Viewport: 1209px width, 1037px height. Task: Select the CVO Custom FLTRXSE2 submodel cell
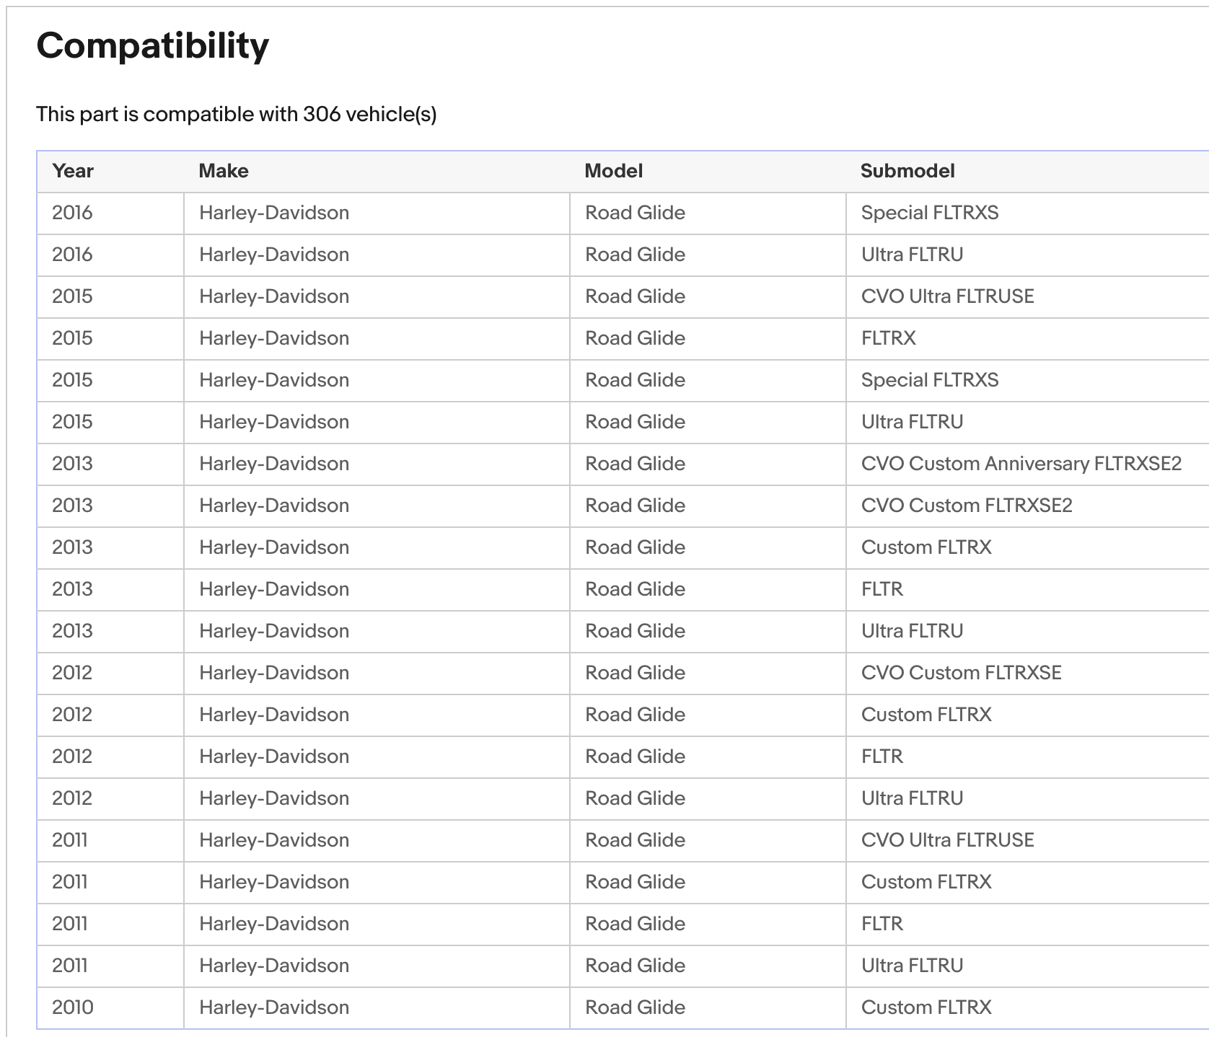(966, 506)
